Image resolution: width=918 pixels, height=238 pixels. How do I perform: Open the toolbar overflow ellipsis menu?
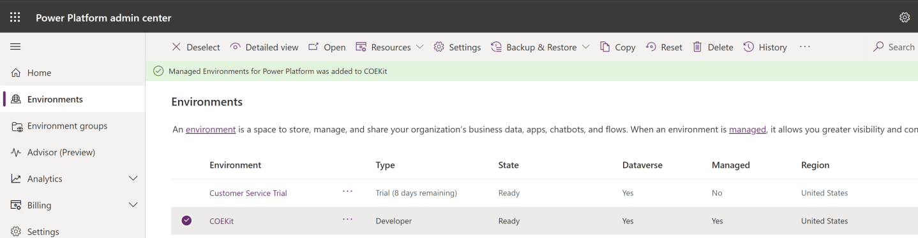coord(805,46)
